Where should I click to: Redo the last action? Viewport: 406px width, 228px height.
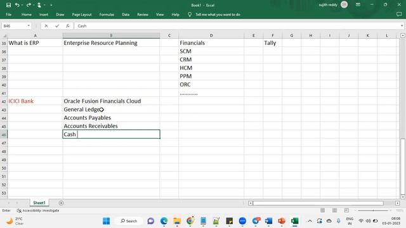pyautogui.click(x=29, y=5)
